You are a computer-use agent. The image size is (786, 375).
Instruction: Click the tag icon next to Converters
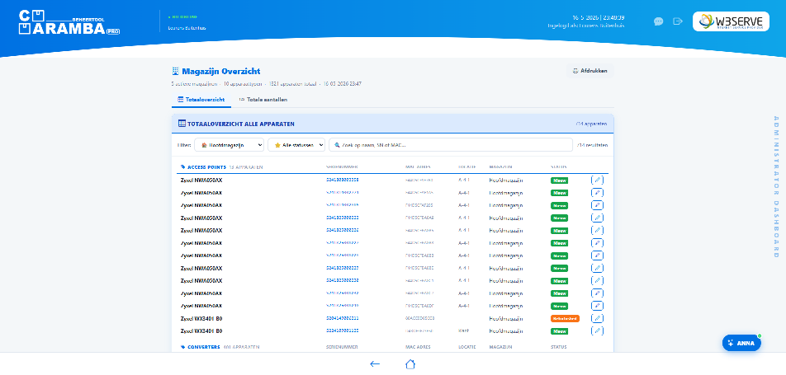(x=183, y=346)
